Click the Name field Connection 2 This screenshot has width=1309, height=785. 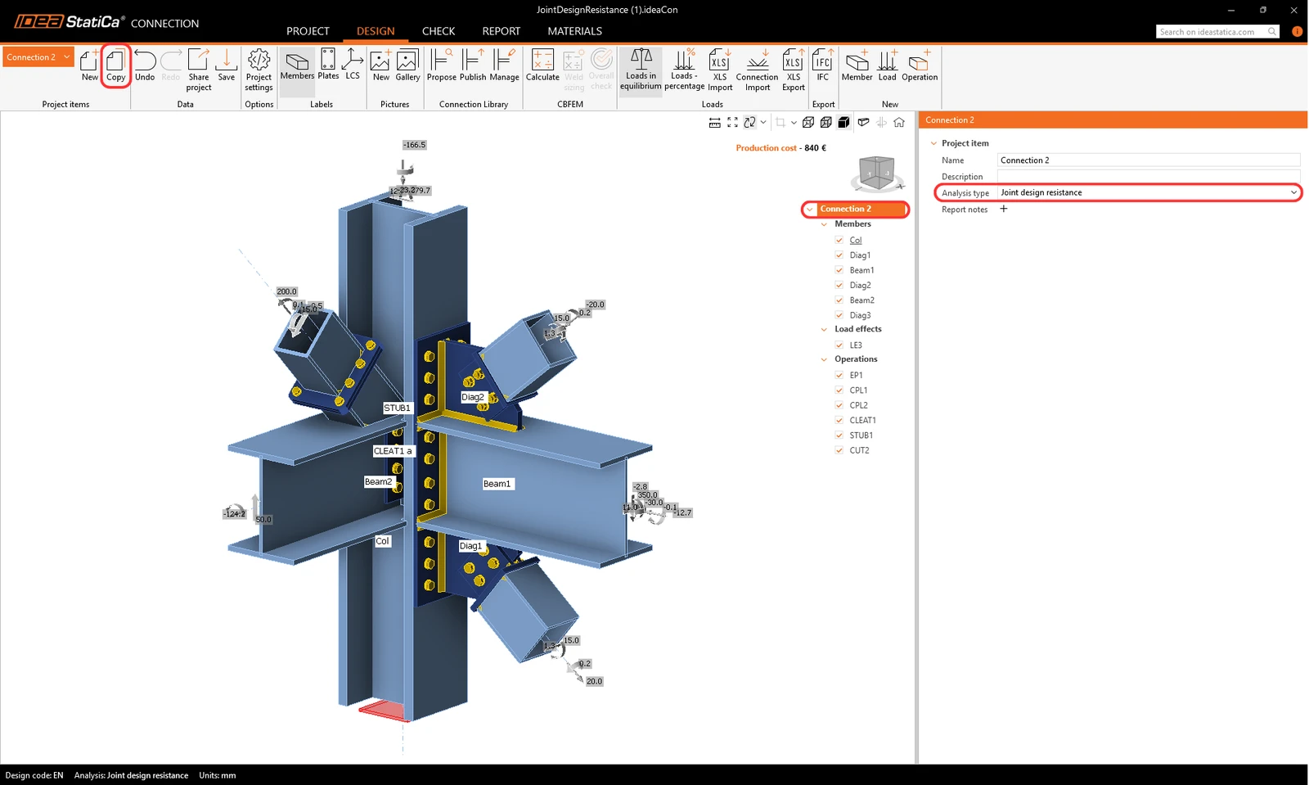[1149, 160]
